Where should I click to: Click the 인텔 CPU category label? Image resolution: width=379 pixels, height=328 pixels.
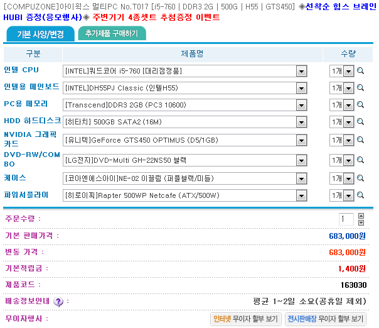coord(21,70)
